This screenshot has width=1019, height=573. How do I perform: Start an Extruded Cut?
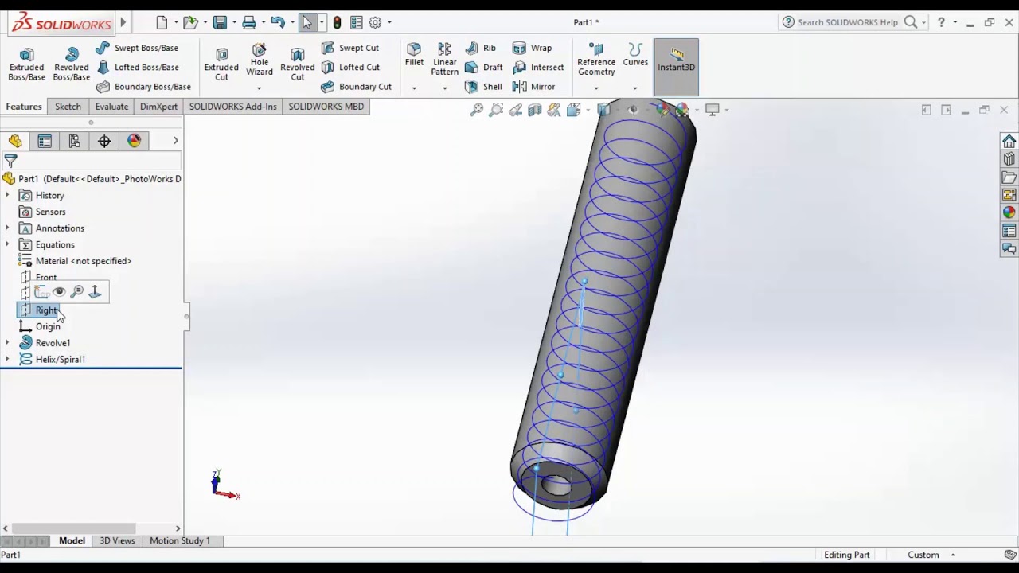(221, 64)
